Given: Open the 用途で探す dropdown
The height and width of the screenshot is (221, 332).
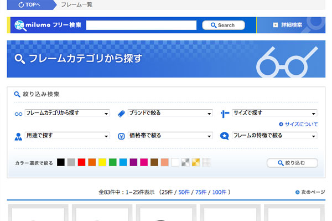Looking at the screenshot, I should (x=67, y=135).
